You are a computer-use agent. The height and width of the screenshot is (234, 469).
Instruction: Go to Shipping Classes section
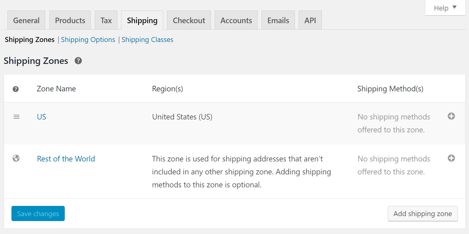tap(147, 40)
